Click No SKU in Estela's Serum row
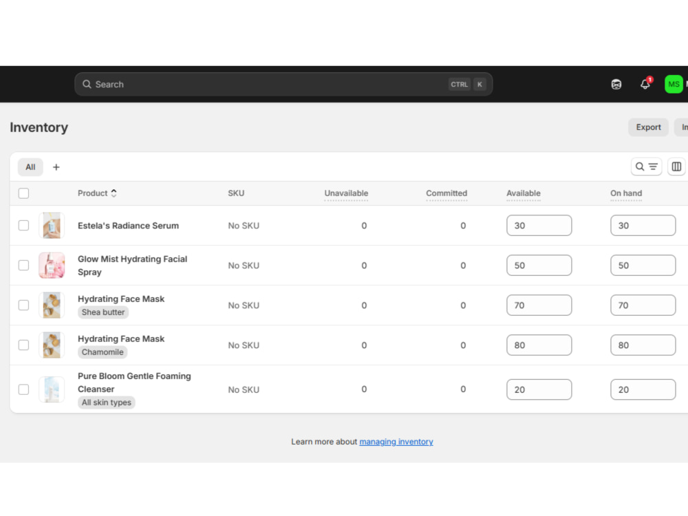This screenshot has height=516, width=688. click(x=244, y=226)
